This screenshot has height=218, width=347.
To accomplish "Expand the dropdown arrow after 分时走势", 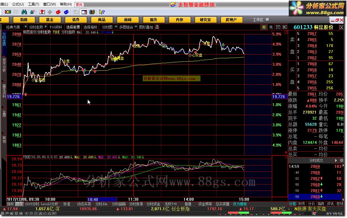I will (46, 27).
